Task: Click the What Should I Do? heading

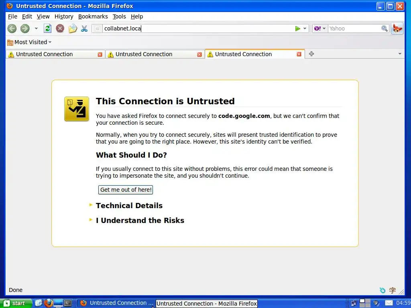Action: click(131, 155)
